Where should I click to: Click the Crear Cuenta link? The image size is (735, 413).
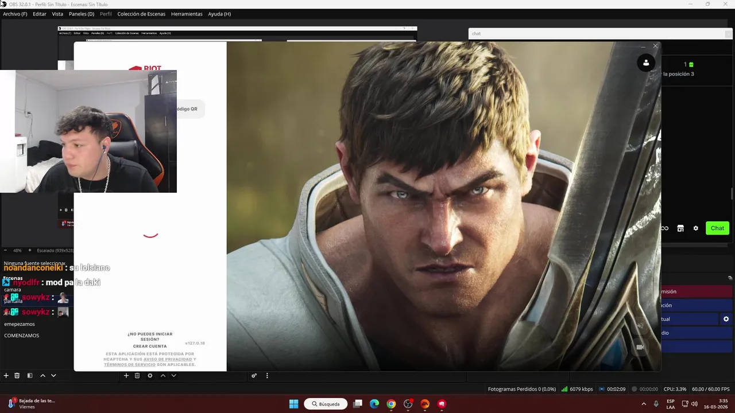coord(150,346)
